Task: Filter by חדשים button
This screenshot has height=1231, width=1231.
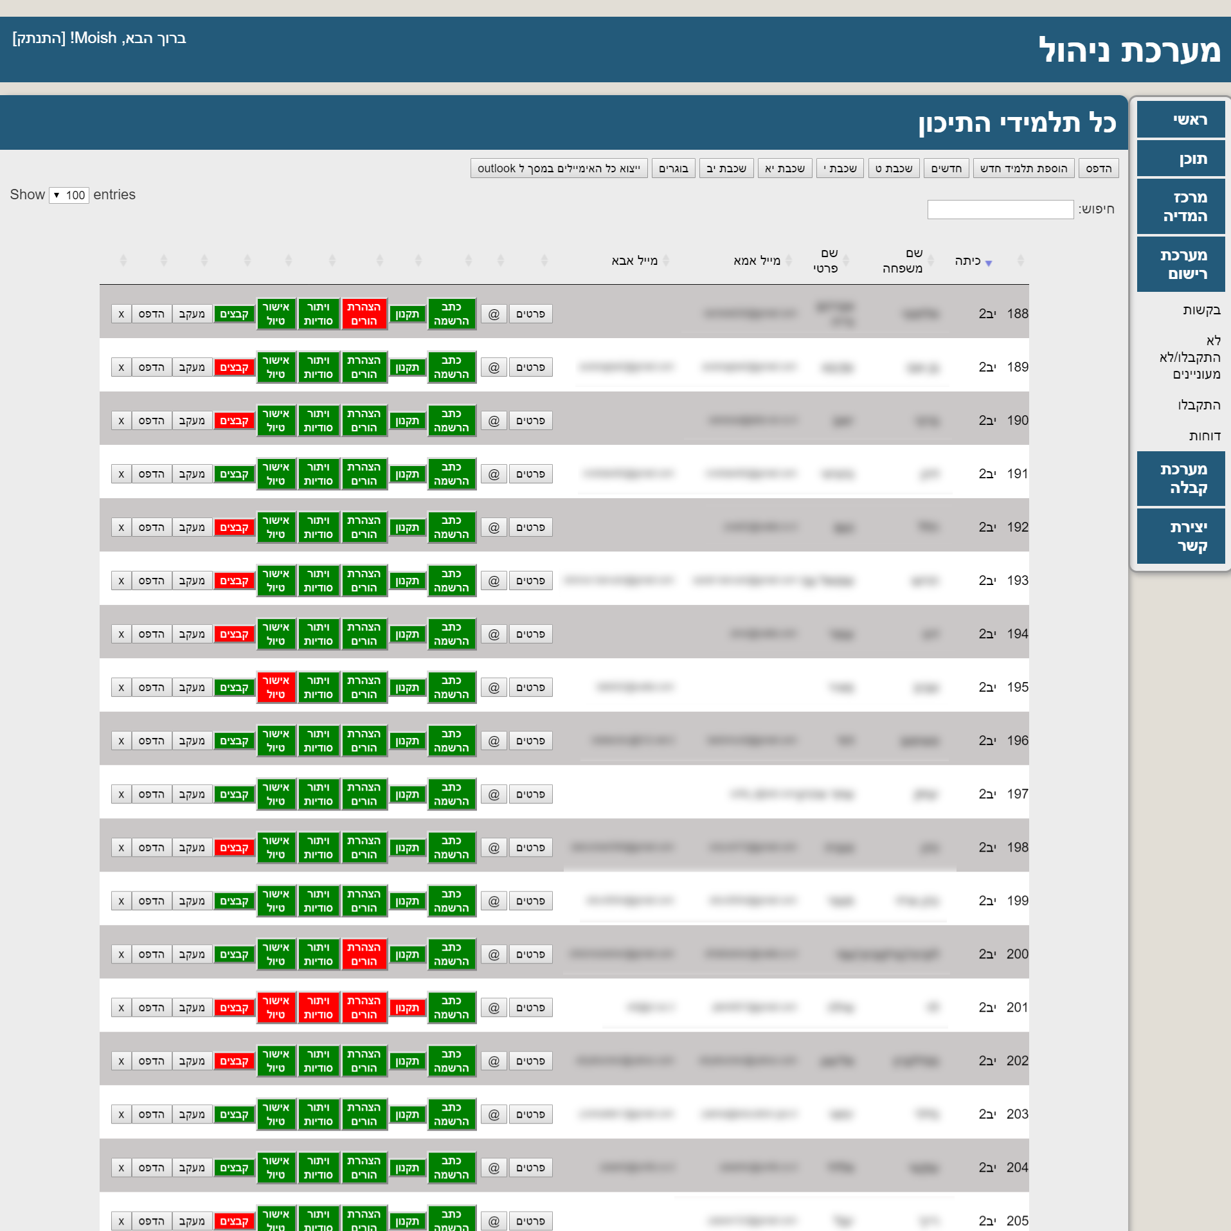Action: tap(946, 168)
